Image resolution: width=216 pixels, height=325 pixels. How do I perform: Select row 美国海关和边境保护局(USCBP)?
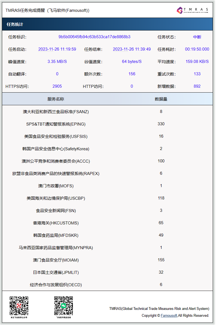107,198
